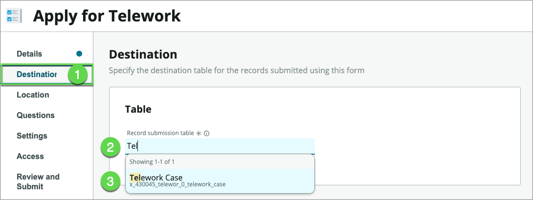
Task: Open the Settings section
Action: [32, 136]
